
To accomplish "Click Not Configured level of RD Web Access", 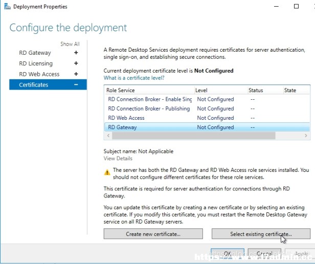I will 215,118.
